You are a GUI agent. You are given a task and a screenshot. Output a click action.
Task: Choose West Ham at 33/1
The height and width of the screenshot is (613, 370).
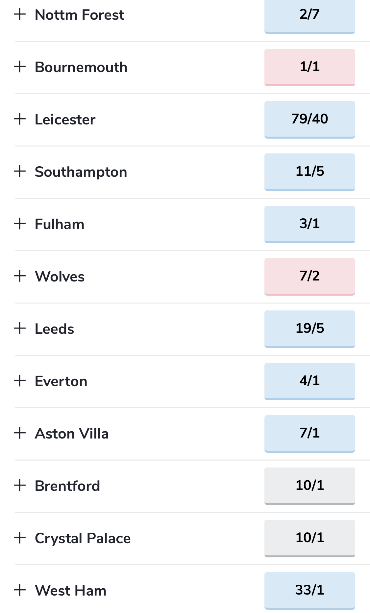click(x=309, y=591)
